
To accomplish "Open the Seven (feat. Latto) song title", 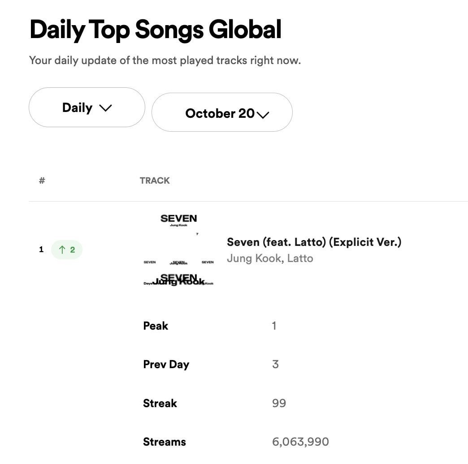I will (314, 242).
